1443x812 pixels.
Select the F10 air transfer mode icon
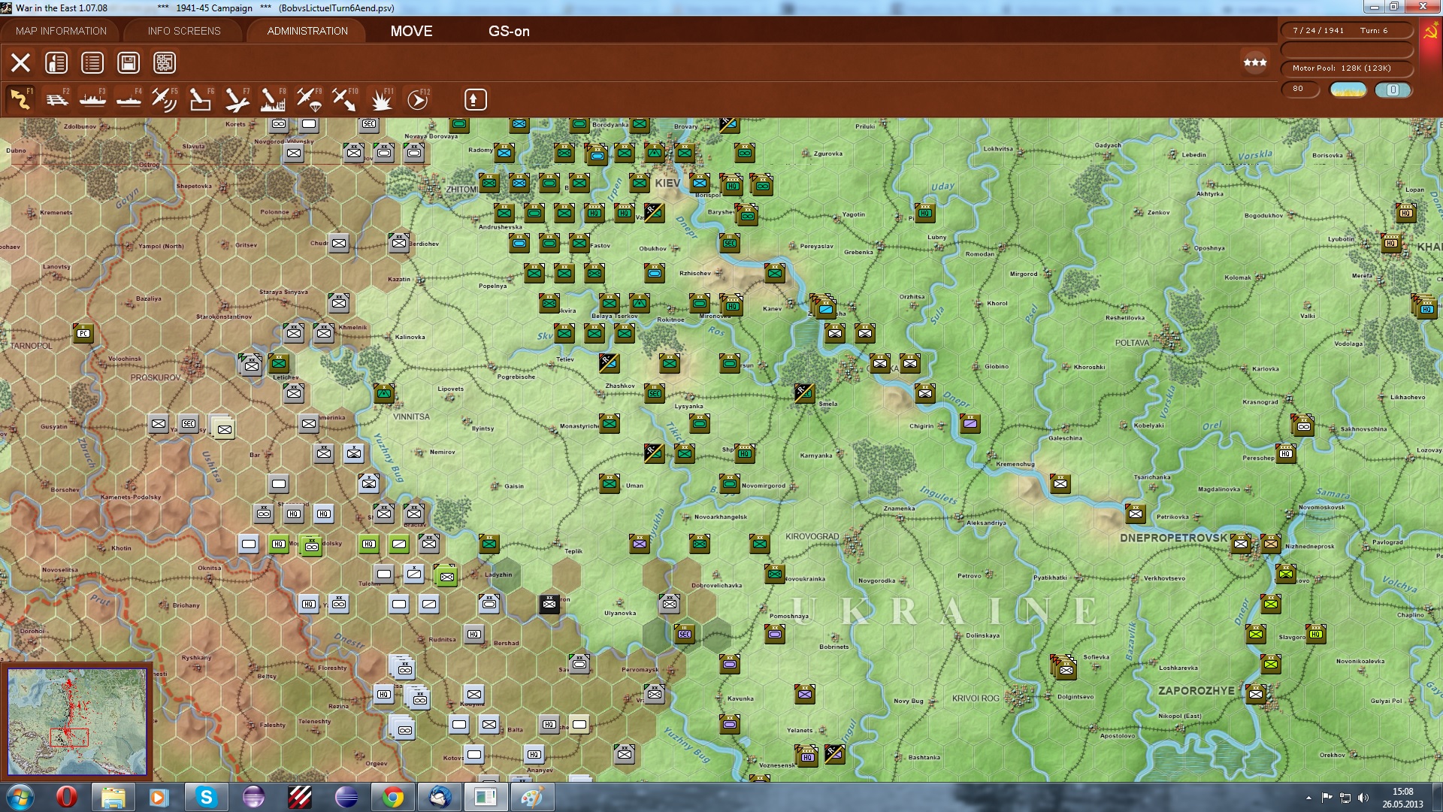coord(345,99)
